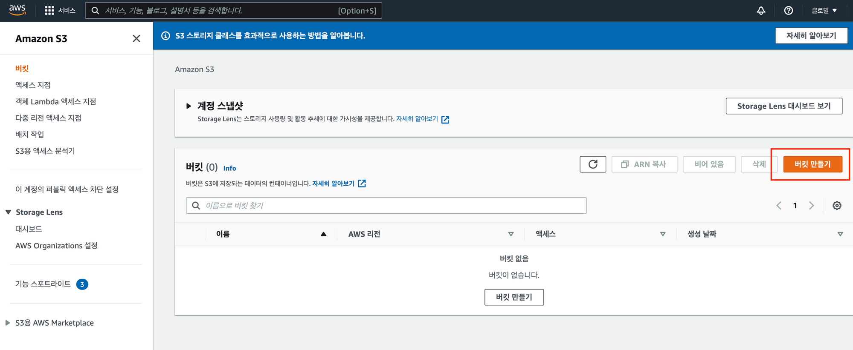The height and width of the screenshot is (350, 853).
Task: Click the 액세스 column header
Action: (x=545, y=234)
